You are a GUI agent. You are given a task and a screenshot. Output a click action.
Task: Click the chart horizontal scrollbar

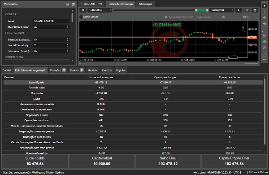coord(251,64)
